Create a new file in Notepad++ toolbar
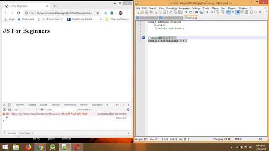 pyautogui.click(x=138, y=12)
